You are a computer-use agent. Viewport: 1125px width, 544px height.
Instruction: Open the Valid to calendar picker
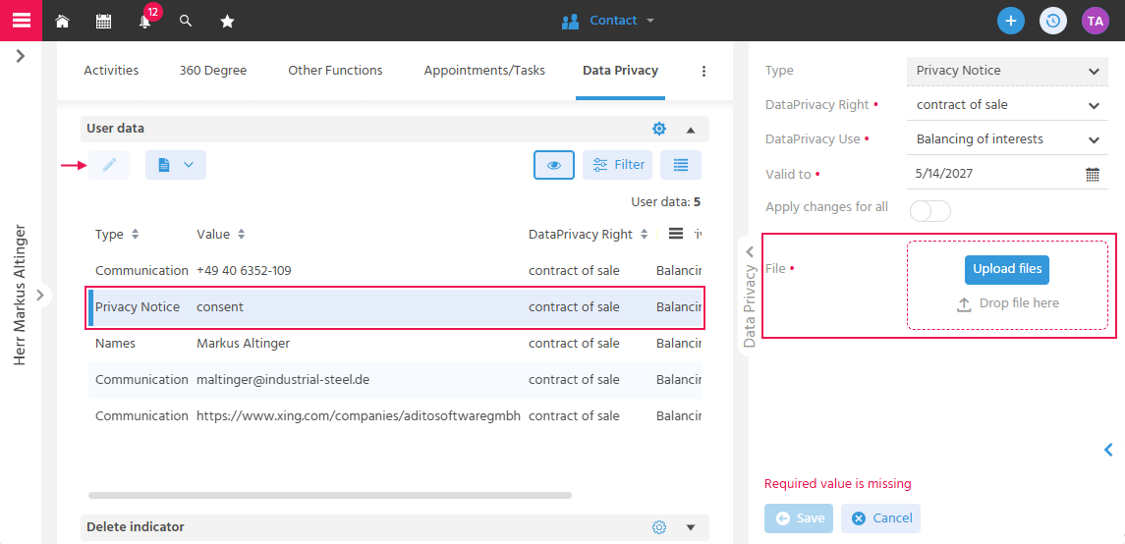point(1093,174)
